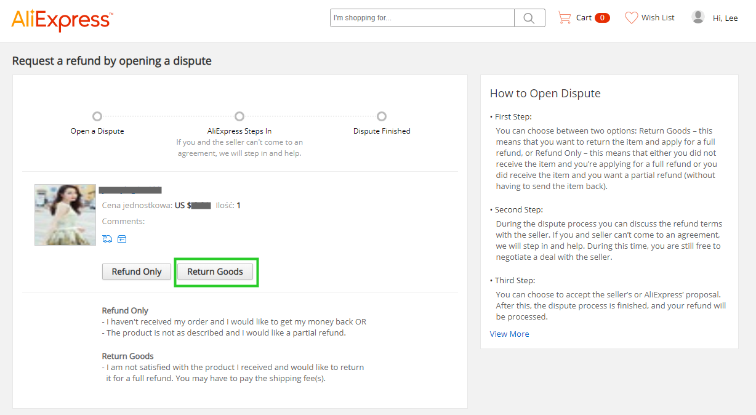Click the "Ilość:" quantity label

(225, 205)
